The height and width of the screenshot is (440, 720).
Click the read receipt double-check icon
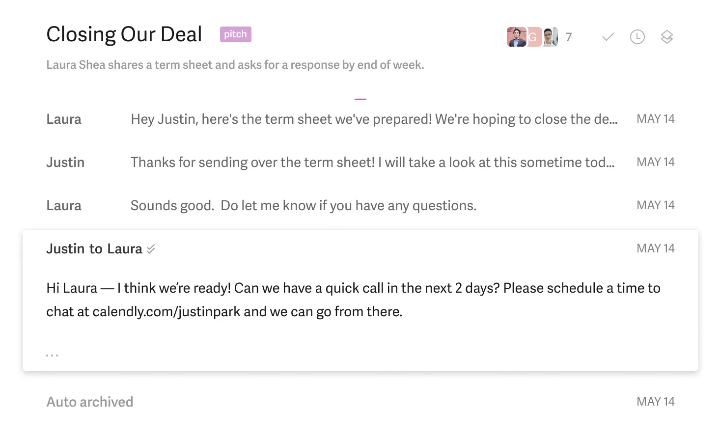tap(151, 249)
